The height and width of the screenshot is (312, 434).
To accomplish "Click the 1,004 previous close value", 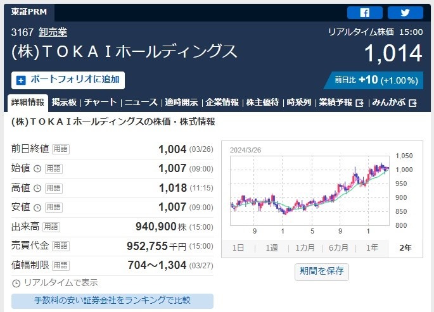I will pyautogui.click(x=172, y=149).
